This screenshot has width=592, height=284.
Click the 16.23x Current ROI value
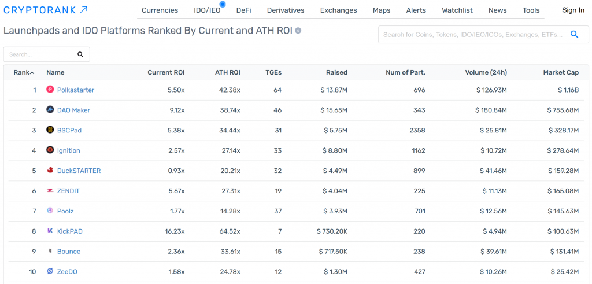175,231
